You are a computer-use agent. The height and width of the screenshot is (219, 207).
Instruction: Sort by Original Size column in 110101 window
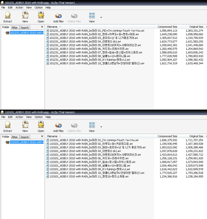tap(191, 136)
